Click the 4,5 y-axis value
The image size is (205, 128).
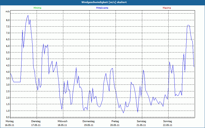coord(8,65)
